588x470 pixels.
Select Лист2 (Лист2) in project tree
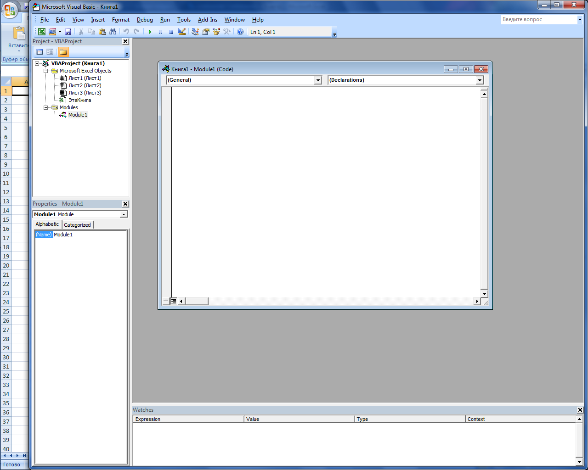click(x=85, y=85)
